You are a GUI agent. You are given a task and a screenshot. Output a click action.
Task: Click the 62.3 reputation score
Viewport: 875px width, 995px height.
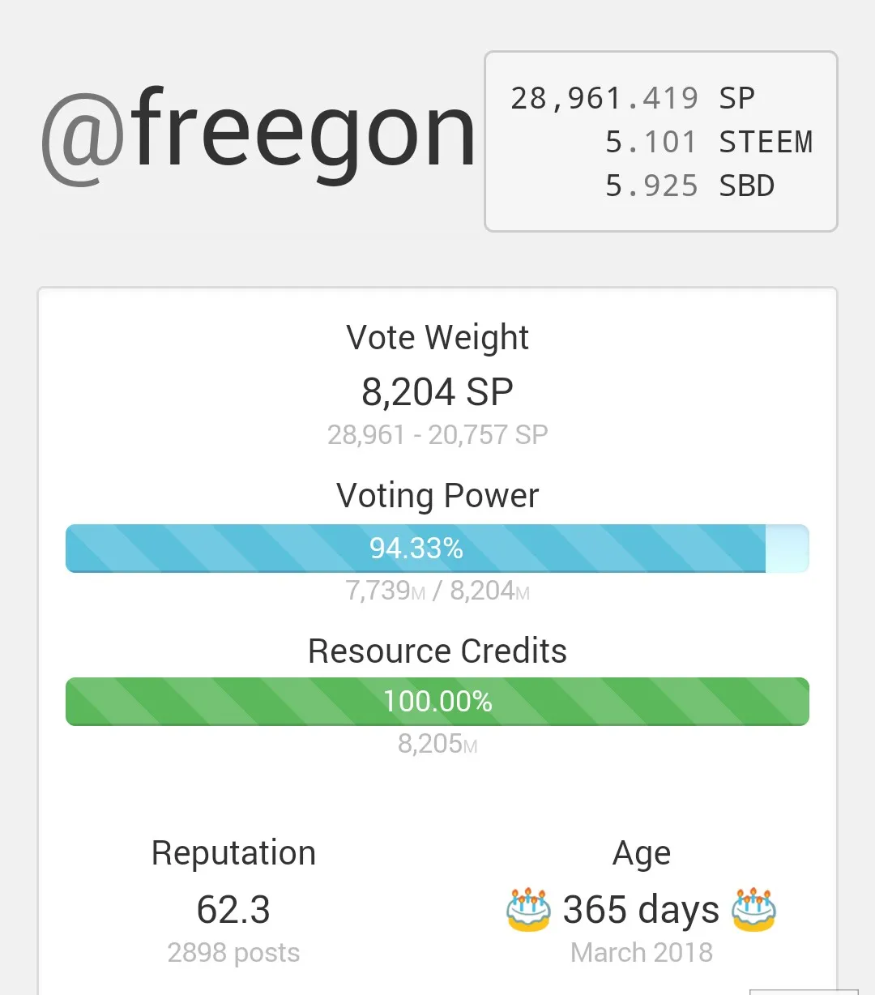tap(233, 909)
